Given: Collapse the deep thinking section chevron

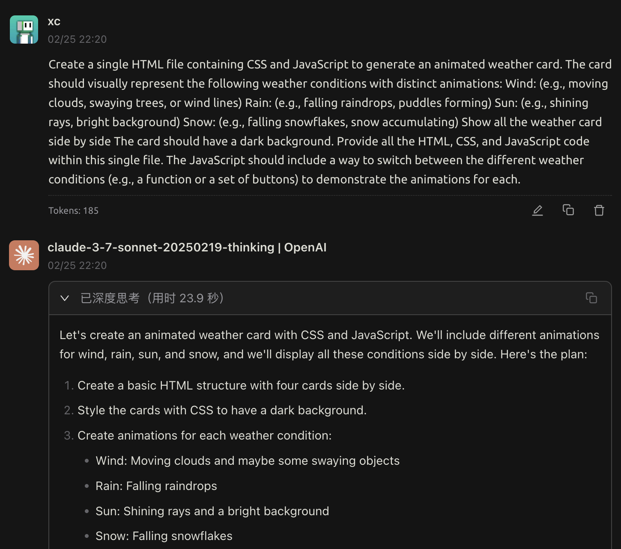Looking at the screenshot, I should tap(65, 298).
